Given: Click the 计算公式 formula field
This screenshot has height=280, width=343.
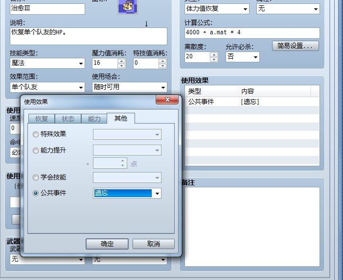Looking at the screenshot, I should tap(252, 33).
